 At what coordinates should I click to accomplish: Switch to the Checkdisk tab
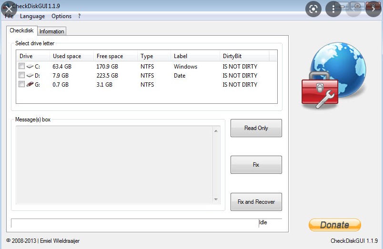tap(22, 30)
